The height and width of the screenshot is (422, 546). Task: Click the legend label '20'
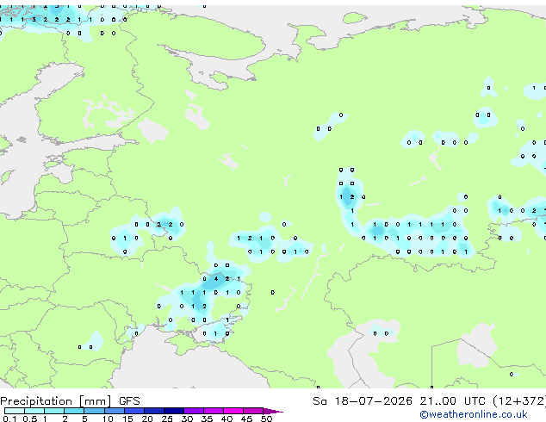(147, 419)
